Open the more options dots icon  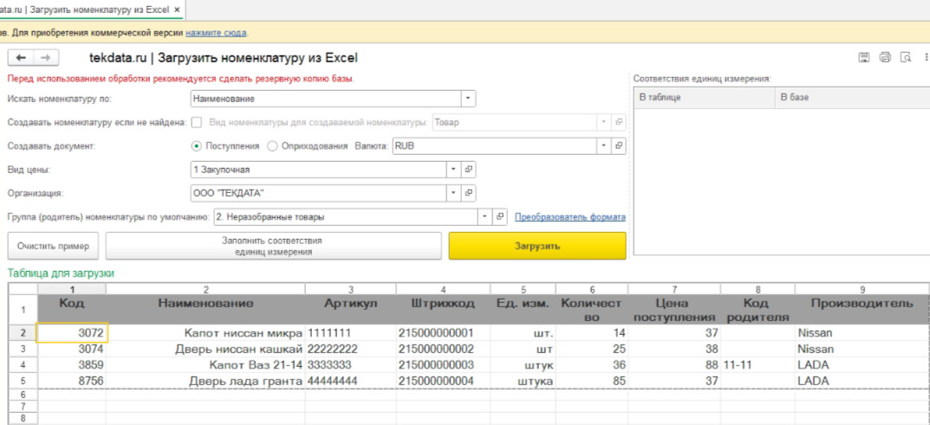coord(926,57)
